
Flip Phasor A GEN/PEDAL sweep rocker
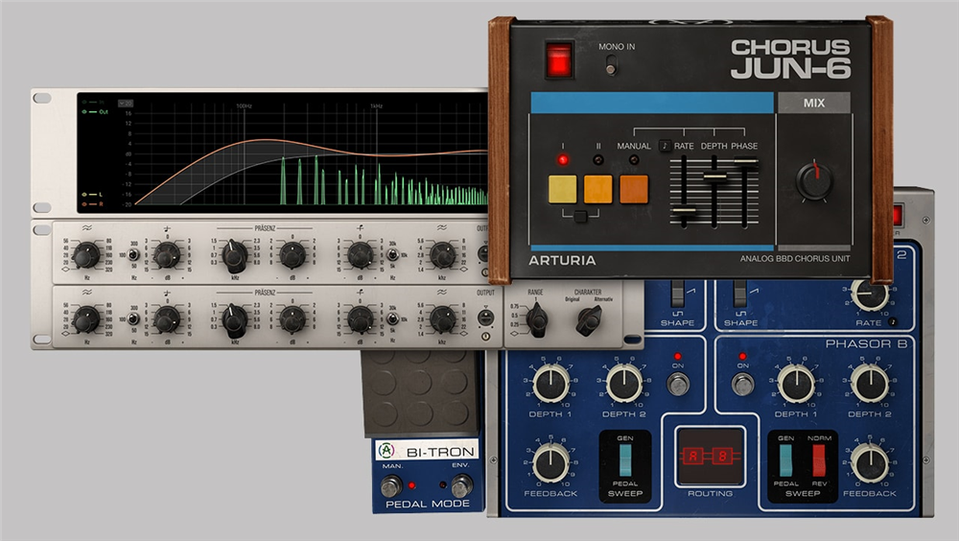click(x=625, y=459)
